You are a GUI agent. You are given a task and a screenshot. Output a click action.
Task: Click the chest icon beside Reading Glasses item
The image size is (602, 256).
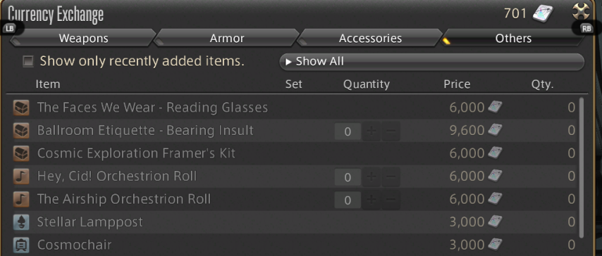coord(20,108)
